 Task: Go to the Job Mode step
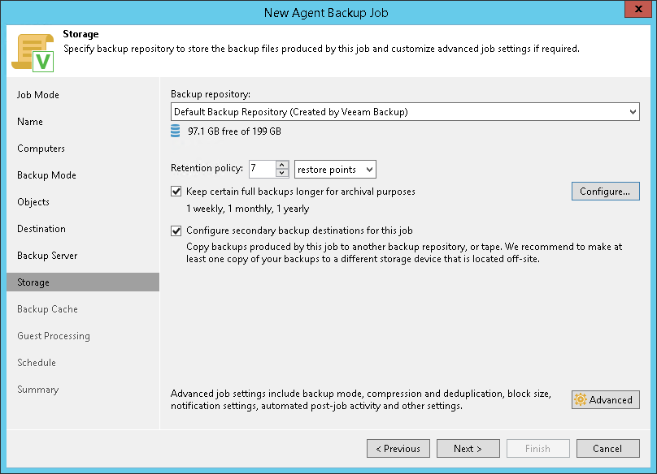click(38, 95)
